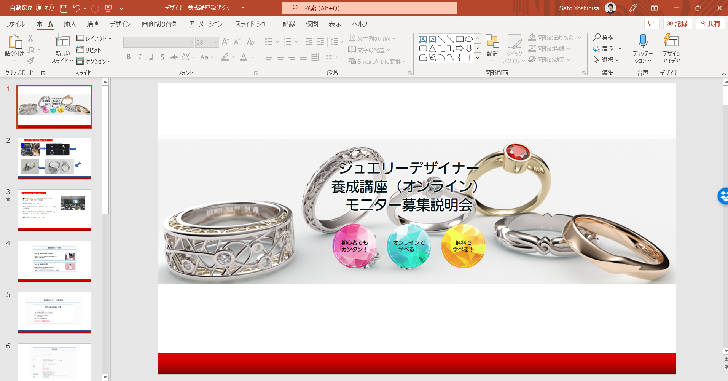Open Design Ideas icon
This screenshot has height=381, width=728.
point(671,41)
